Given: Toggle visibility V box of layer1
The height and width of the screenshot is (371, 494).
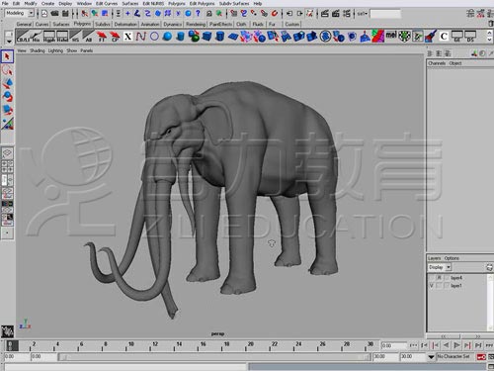Looking at the screenshot, I should 431,286.
